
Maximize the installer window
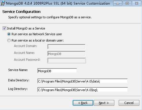(x=127, y=3)
